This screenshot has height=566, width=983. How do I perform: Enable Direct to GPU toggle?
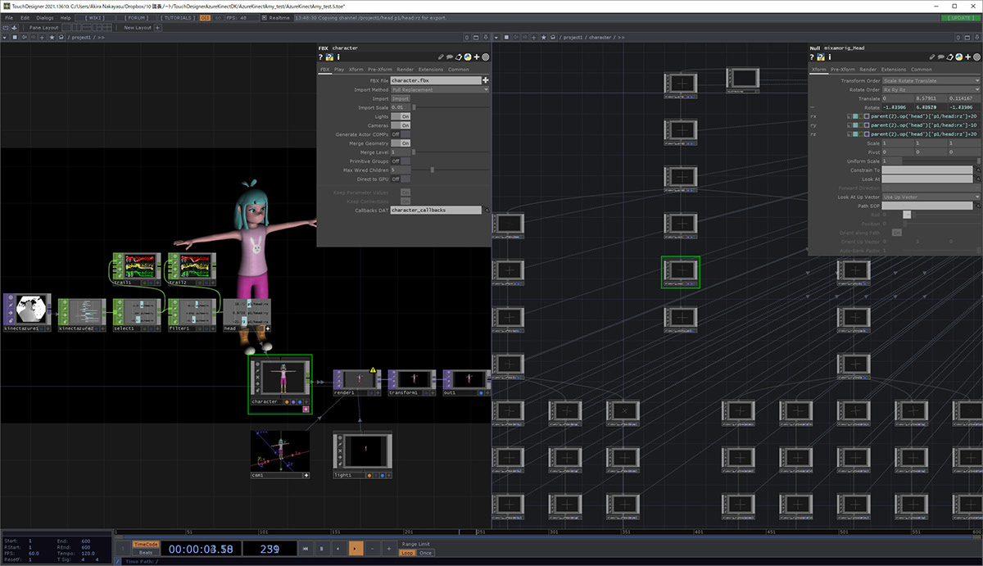tap(401, 179)
